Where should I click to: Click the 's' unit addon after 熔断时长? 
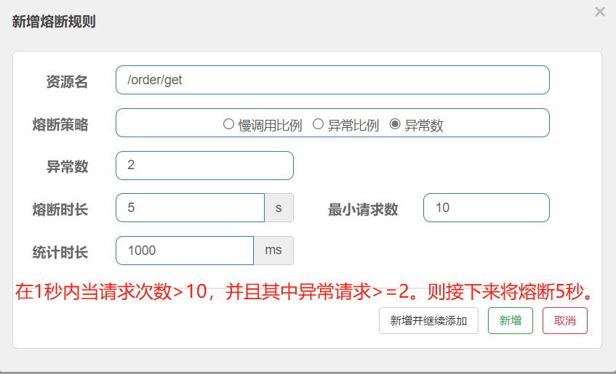point(279,208)
